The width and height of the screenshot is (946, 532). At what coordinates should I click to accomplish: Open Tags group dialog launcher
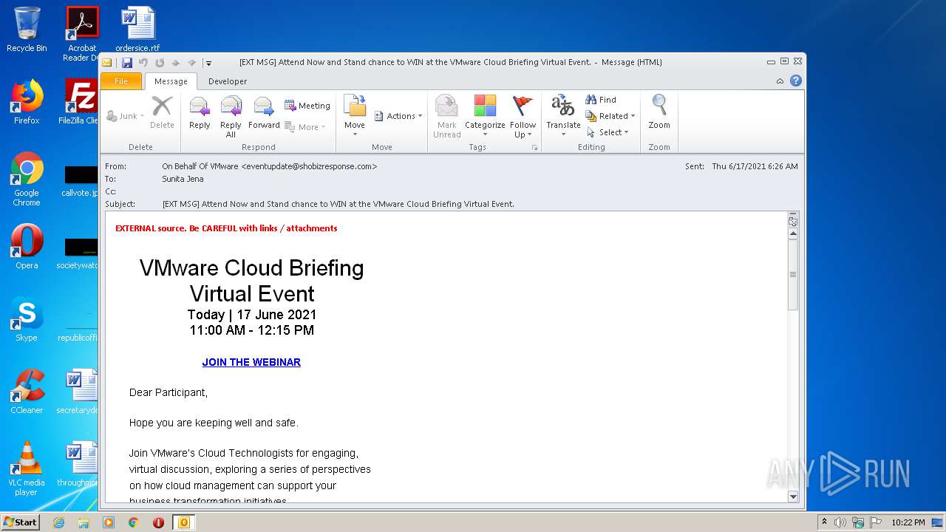click(x=534, y=148)
